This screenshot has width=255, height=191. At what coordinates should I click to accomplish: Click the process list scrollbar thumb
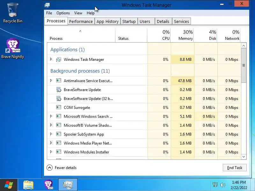[x=244, y=66]
